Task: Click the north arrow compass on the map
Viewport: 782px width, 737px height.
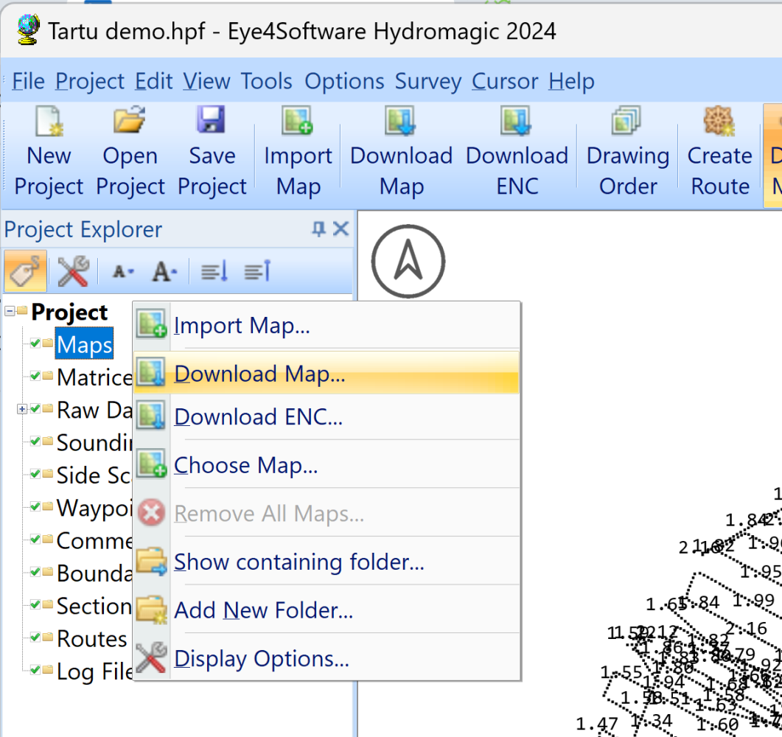Action: coord(408,262)
